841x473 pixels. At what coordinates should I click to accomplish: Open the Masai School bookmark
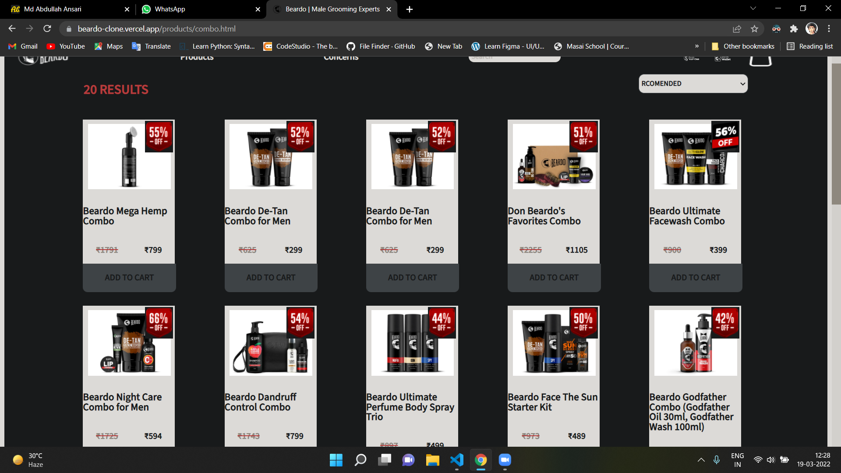[x=592, y=46]
